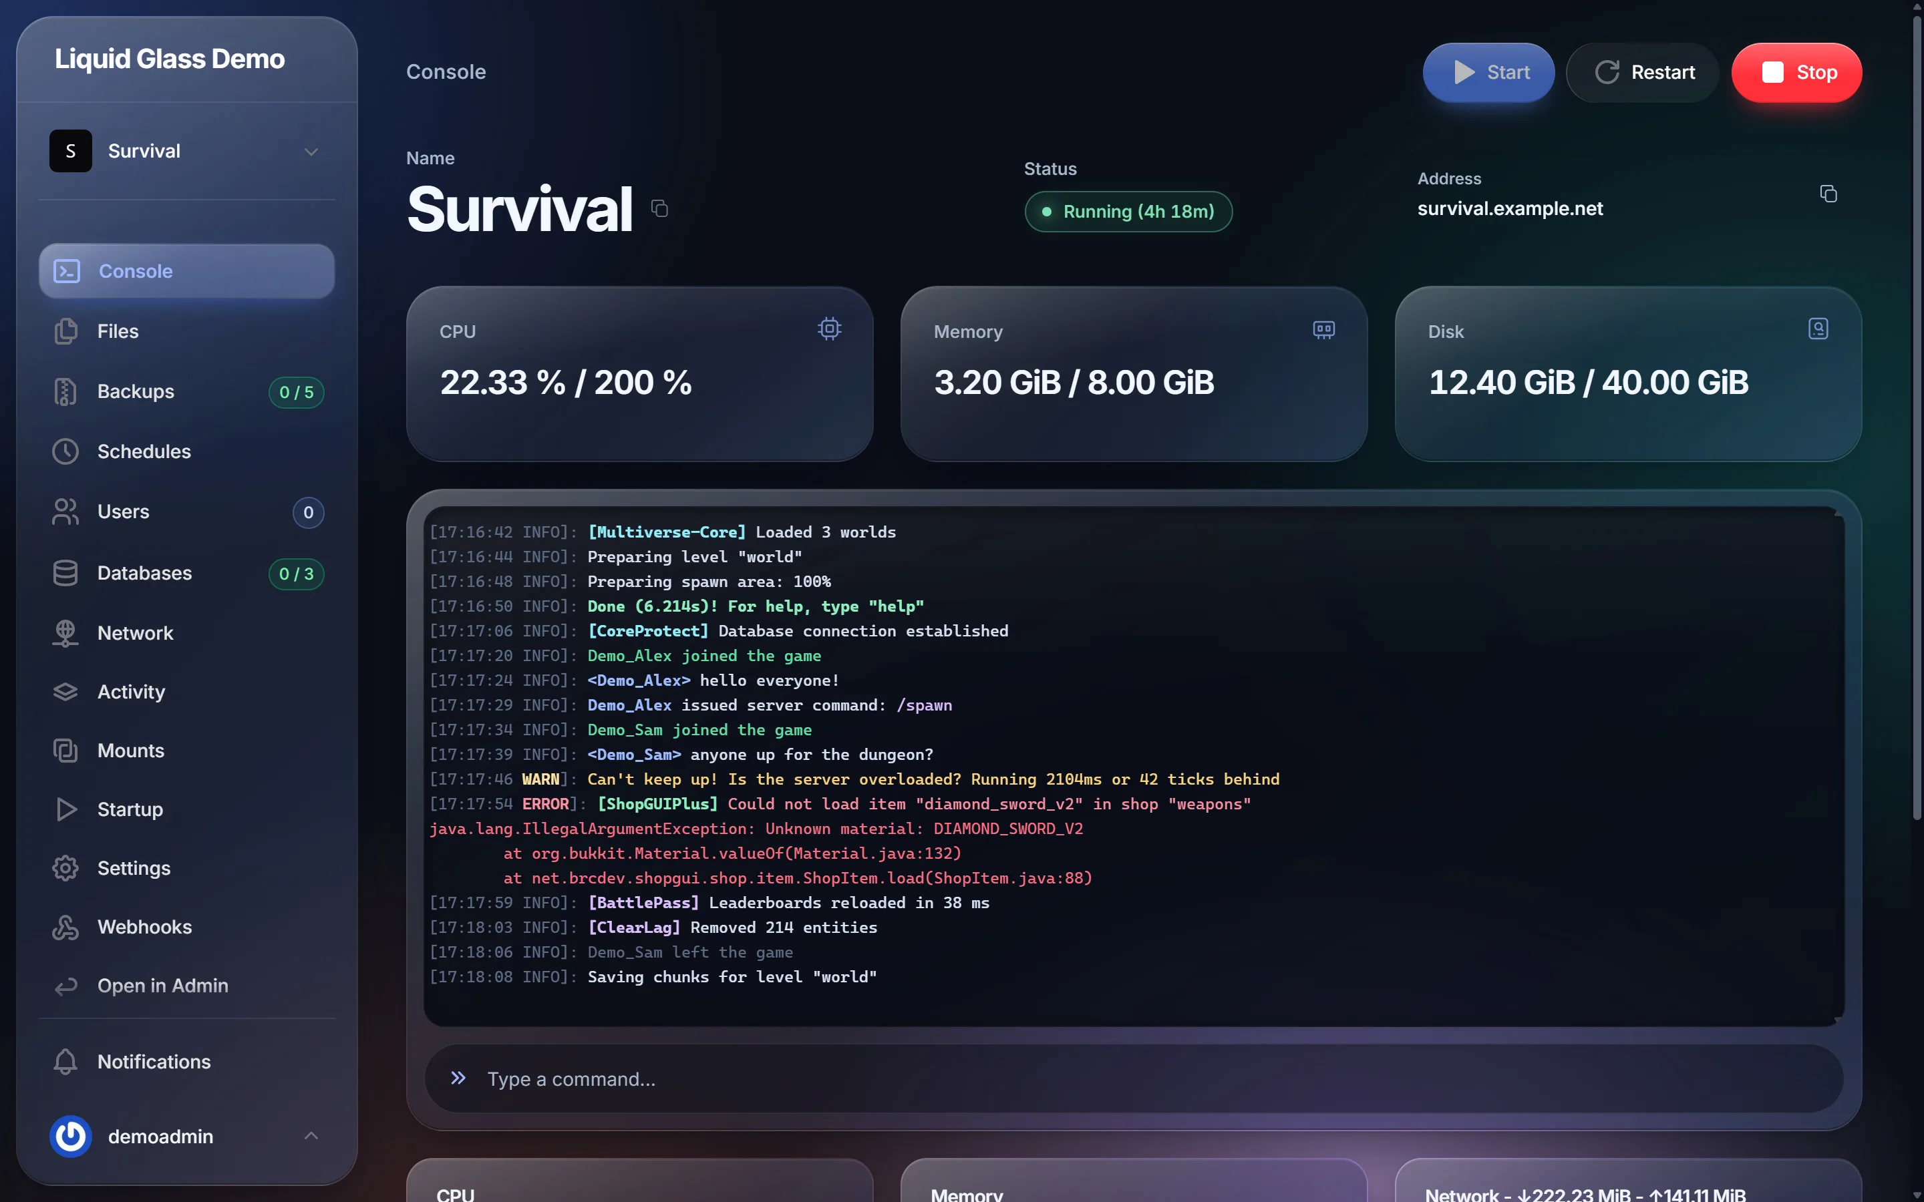Viewport: 1924px width, 1202px height.
Task: Click the Files icon in the sidebar
Action: [x=66, y=331]
